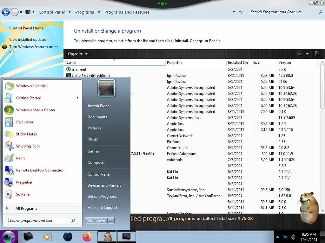
Task: Open the media player taskbar icon
Action: pos(48,237)
